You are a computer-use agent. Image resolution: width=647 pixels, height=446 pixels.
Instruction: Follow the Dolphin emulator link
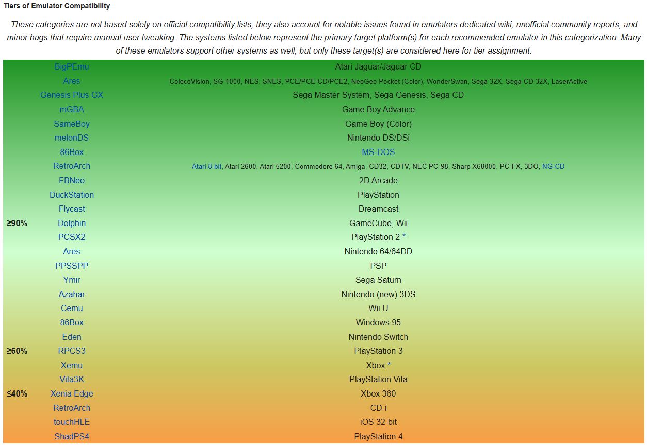tap(72, 223)
